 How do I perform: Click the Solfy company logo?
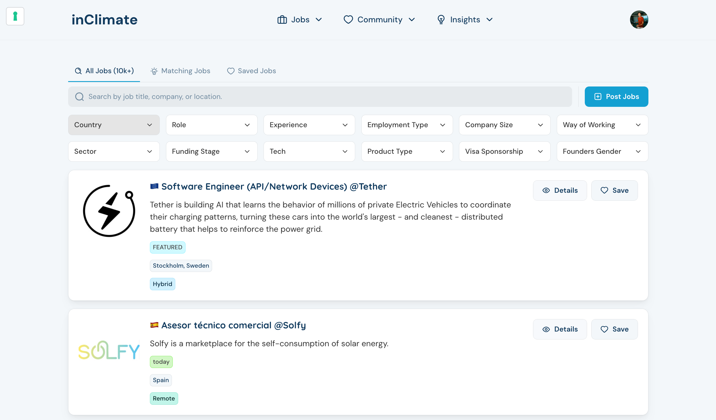(x=109, y=350)
